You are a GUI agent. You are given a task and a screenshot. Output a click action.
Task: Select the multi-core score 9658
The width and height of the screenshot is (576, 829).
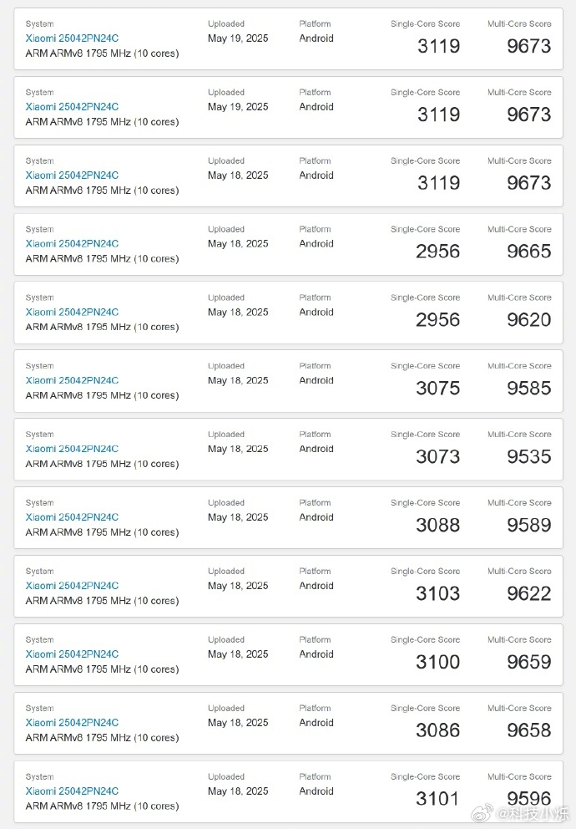pyautogui.click(x=529, y=730)
